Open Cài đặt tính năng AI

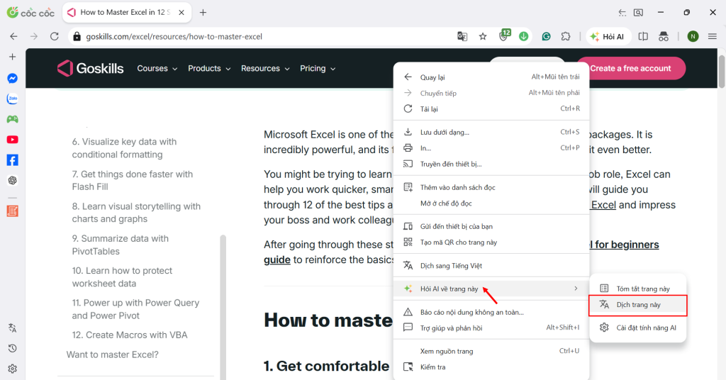[x=637, y=328]
